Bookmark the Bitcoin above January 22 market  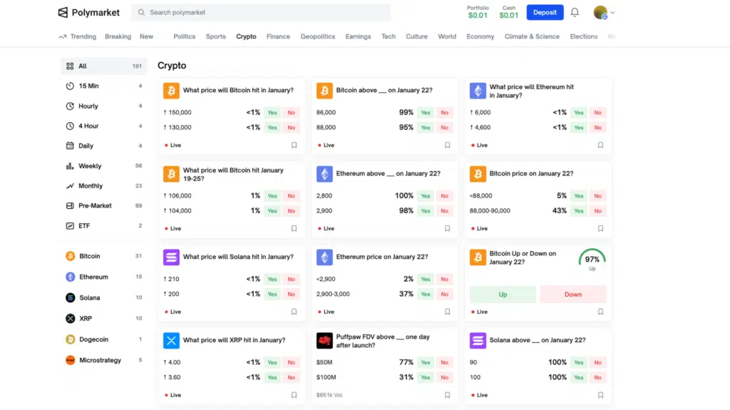447,145
